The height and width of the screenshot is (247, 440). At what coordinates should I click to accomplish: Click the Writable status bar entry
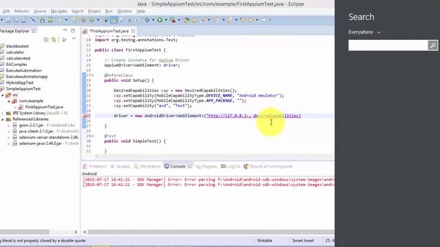click(264, 241)
